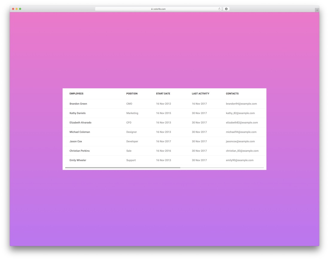Click brandon94@example.com email
Viewport: 329px width, 260px height.
241,104
